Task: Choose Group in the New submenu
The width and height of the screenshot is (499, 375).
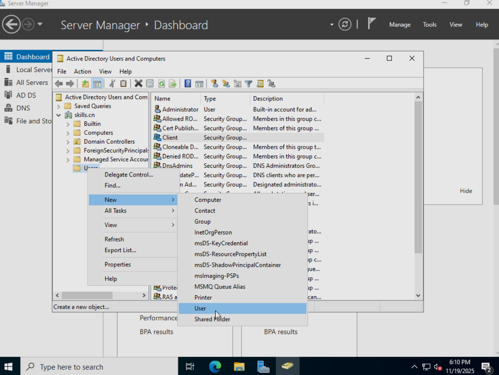Action: [x=243, y=222]
